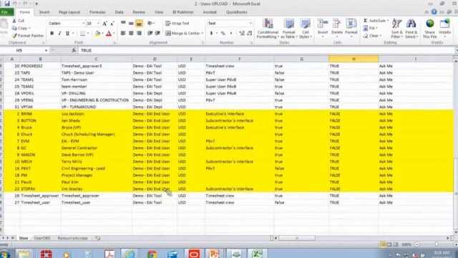Click the Name Box showing H9
Image resolution: width=458 pixels, height=258 pixels.
pyautogui.click(x=22, y=51)
